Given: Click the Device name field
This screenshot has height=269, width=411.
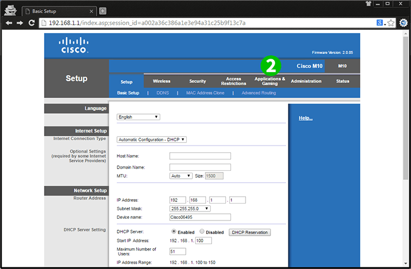Looking at the screenshot, I should click(x=200, y=217).
